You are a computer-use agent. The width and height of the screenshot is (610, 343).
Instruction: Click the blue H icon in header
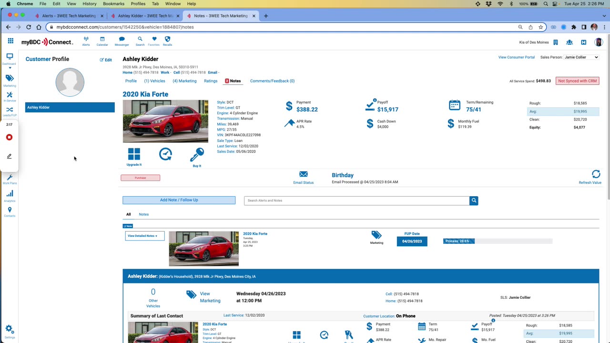point(583,42)
